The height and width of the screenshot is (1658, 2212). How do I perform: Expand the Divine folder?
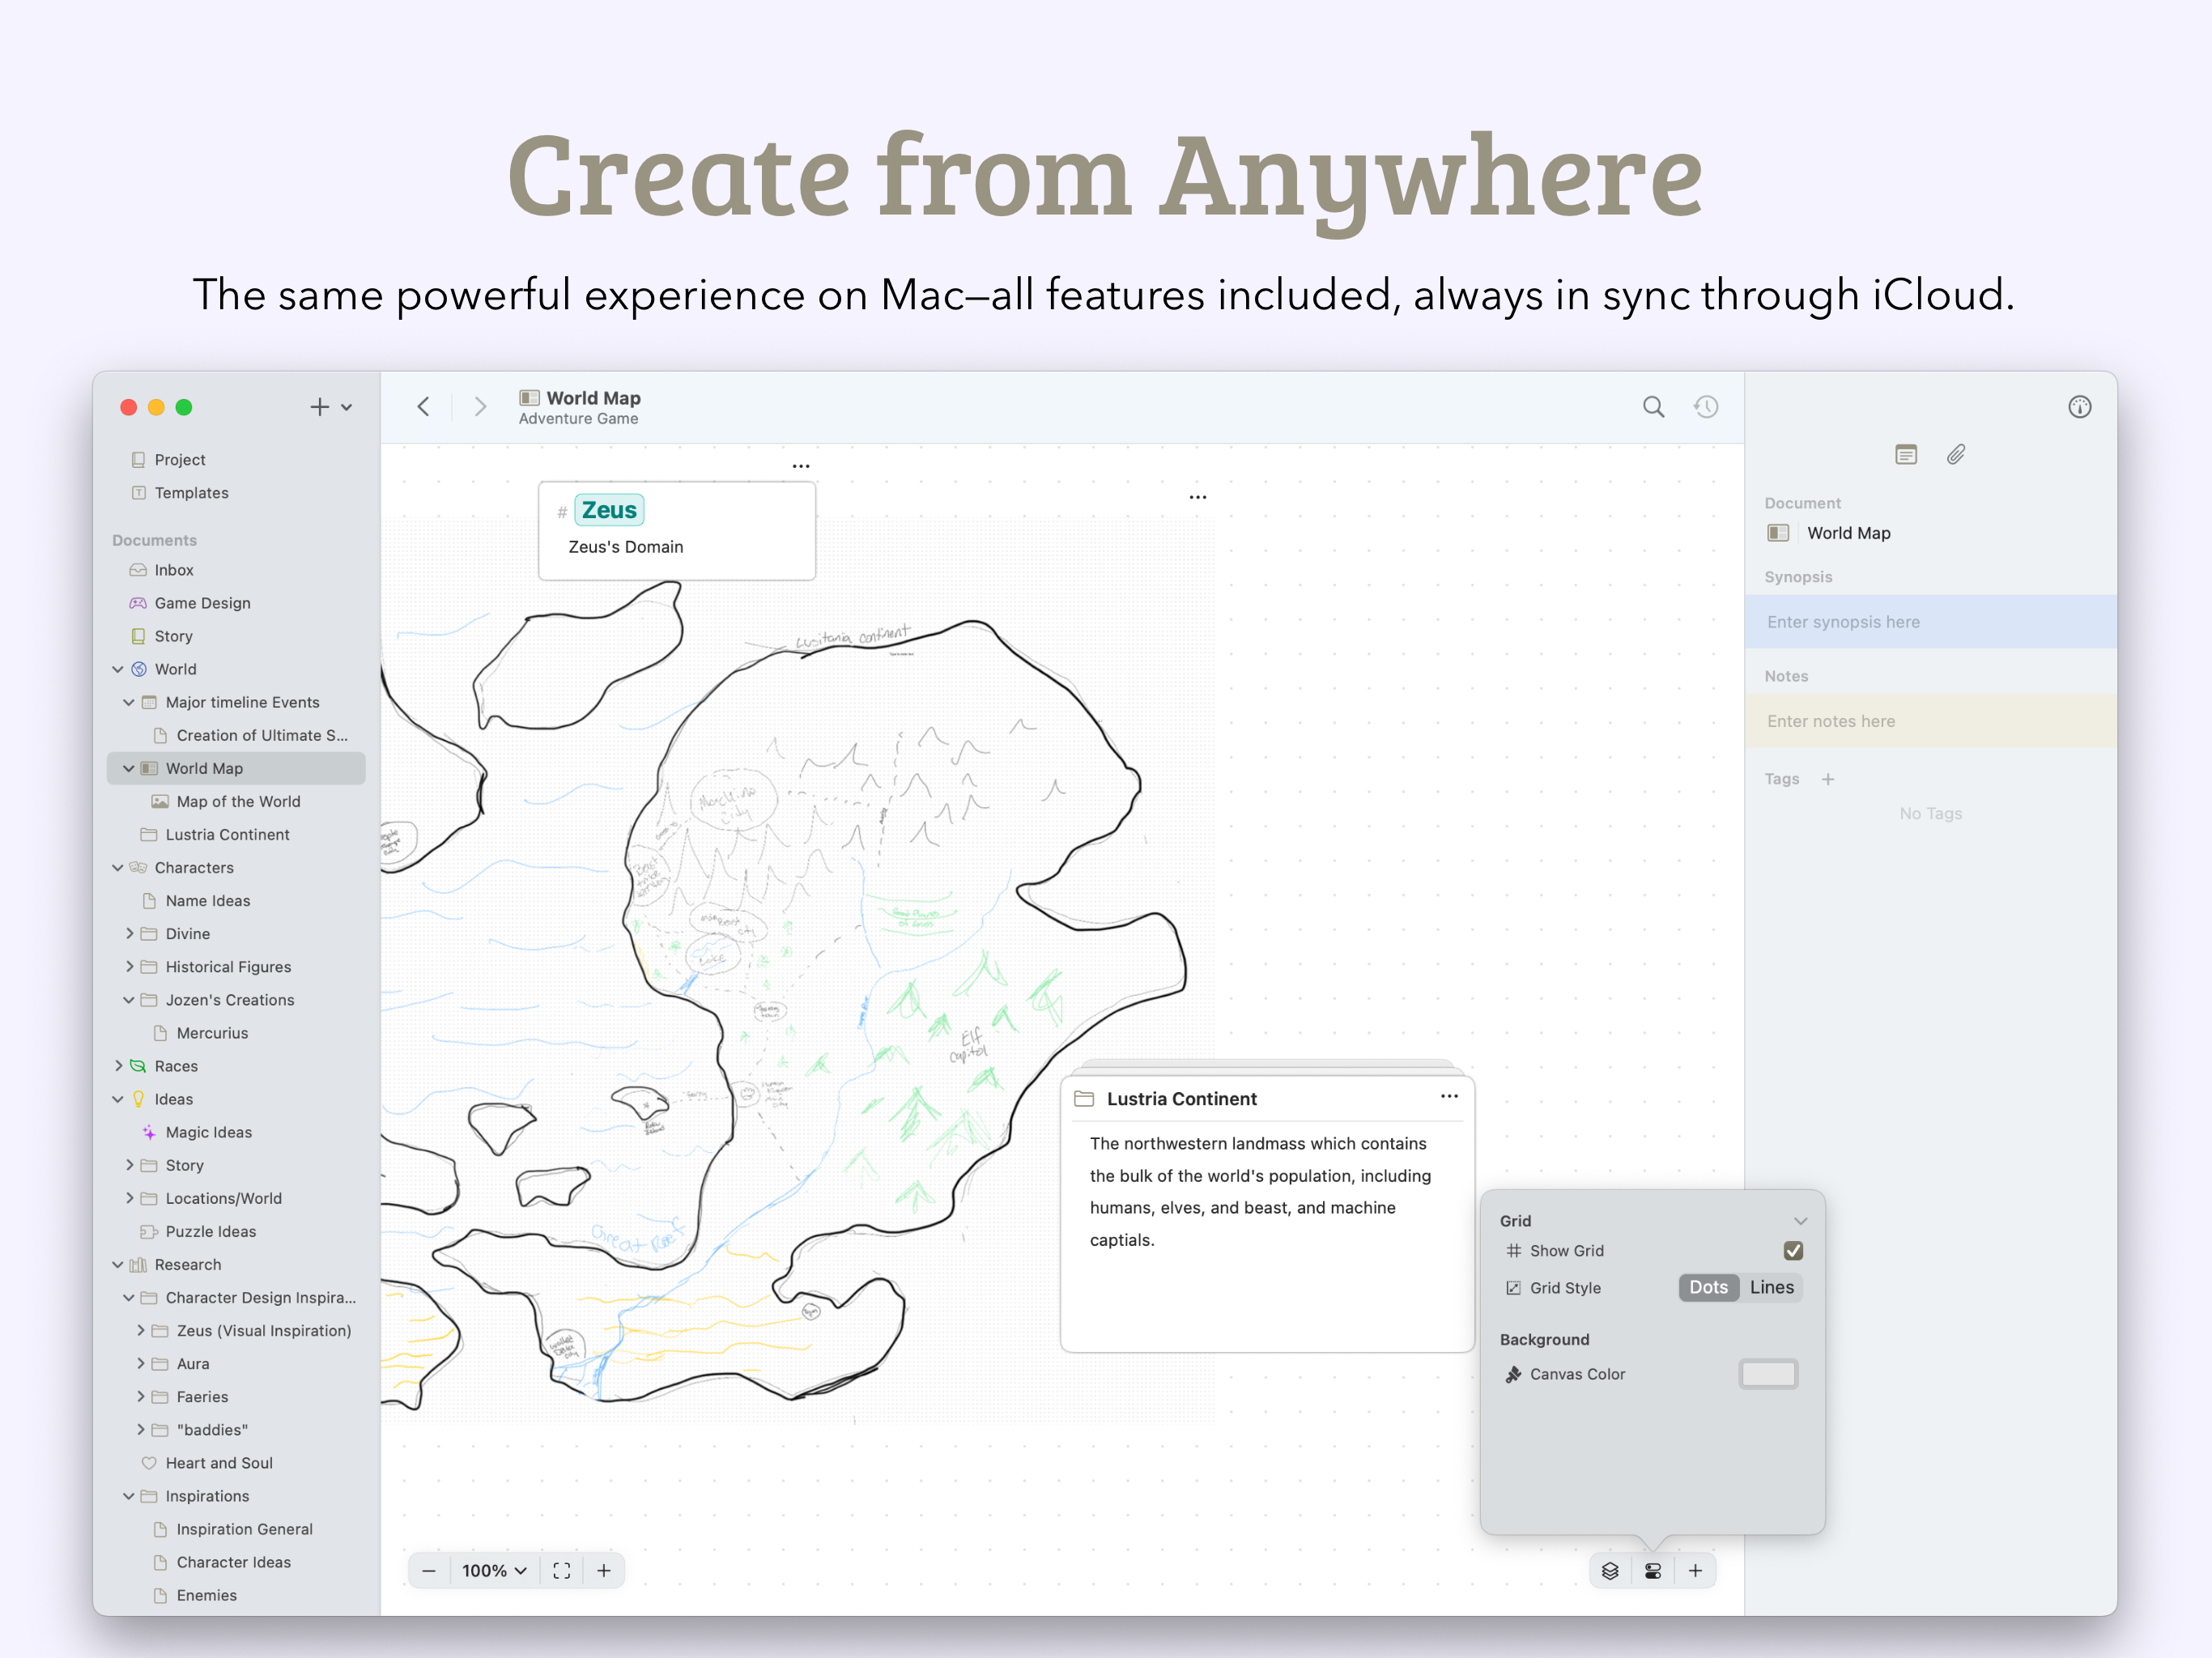click(129, 934)
